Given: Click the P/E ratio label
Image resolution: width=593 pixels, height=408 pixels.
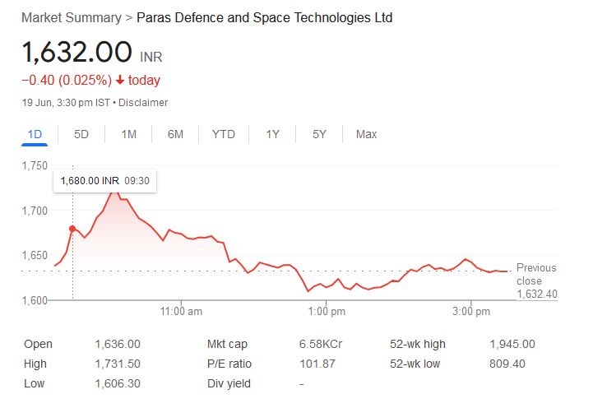Looking at the screenshot, I should (x=229, y=364).
